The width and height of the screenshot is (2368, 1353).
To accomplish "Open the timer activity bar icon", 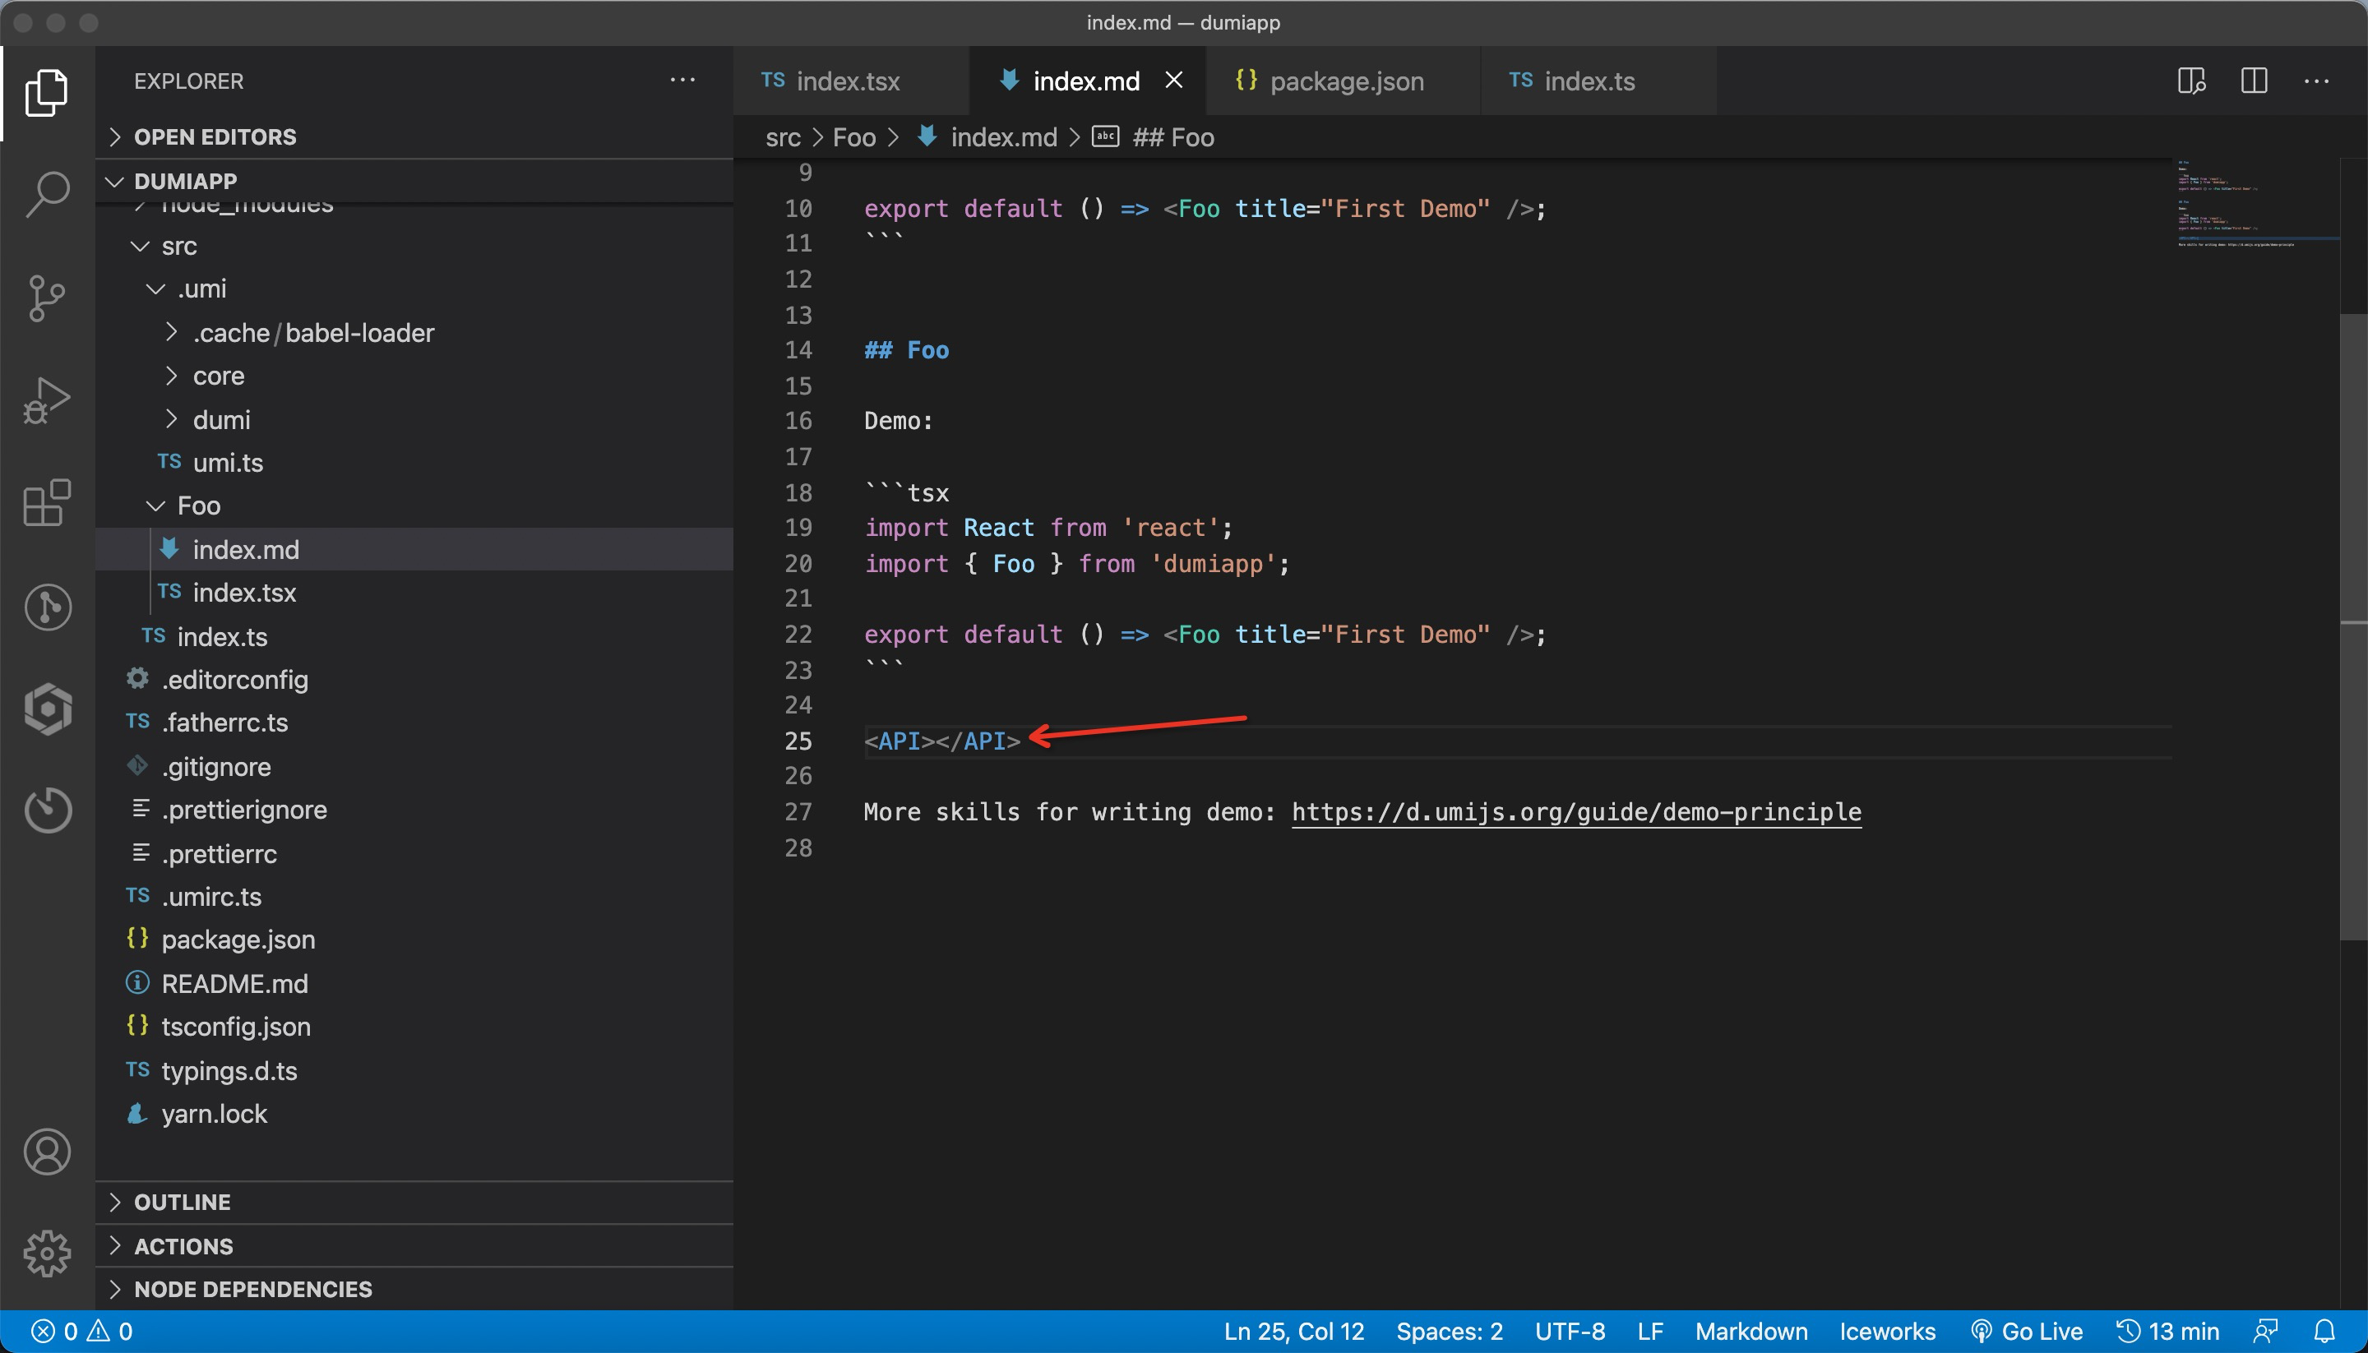I will 47,810.
